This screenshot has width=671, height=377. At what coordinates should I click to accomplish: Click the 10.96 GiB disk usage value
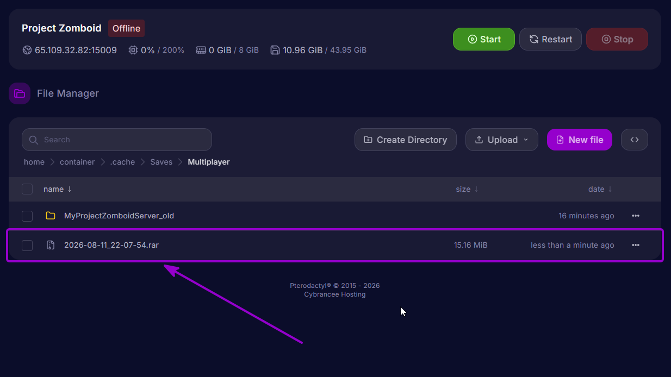pos(302,50)
